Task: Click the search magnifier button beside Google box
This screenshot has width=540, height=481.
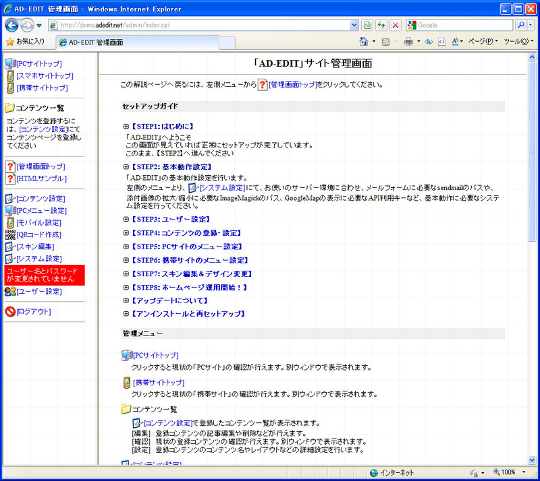Action: coord(521,25)
